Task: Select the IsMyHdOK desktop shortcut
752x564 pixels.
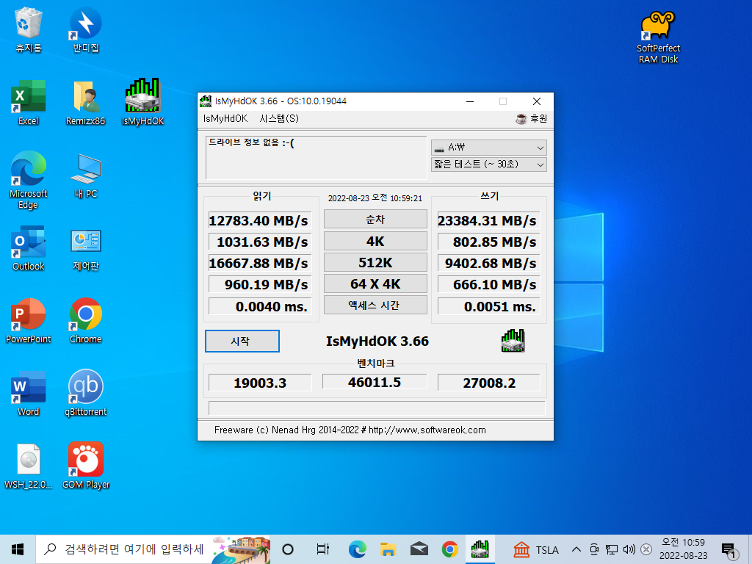Action: [142, 102]
